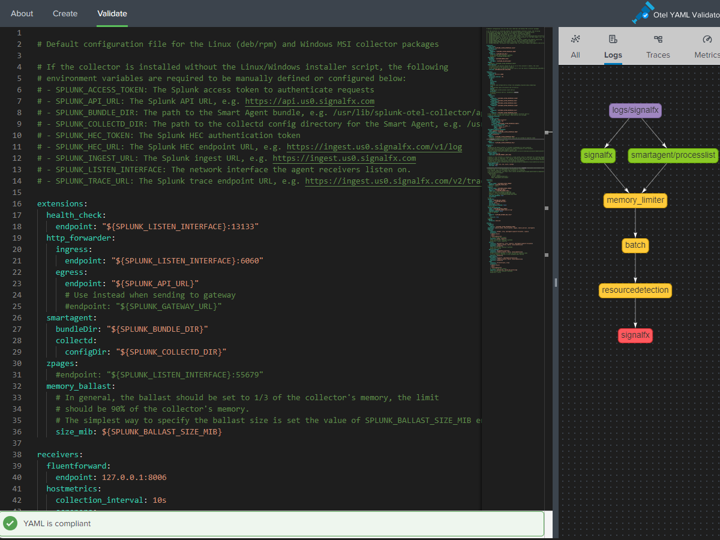This screenshot has width=720, height=540.
Task: Click the Logs tab document icon
Action: click(613, 39)
